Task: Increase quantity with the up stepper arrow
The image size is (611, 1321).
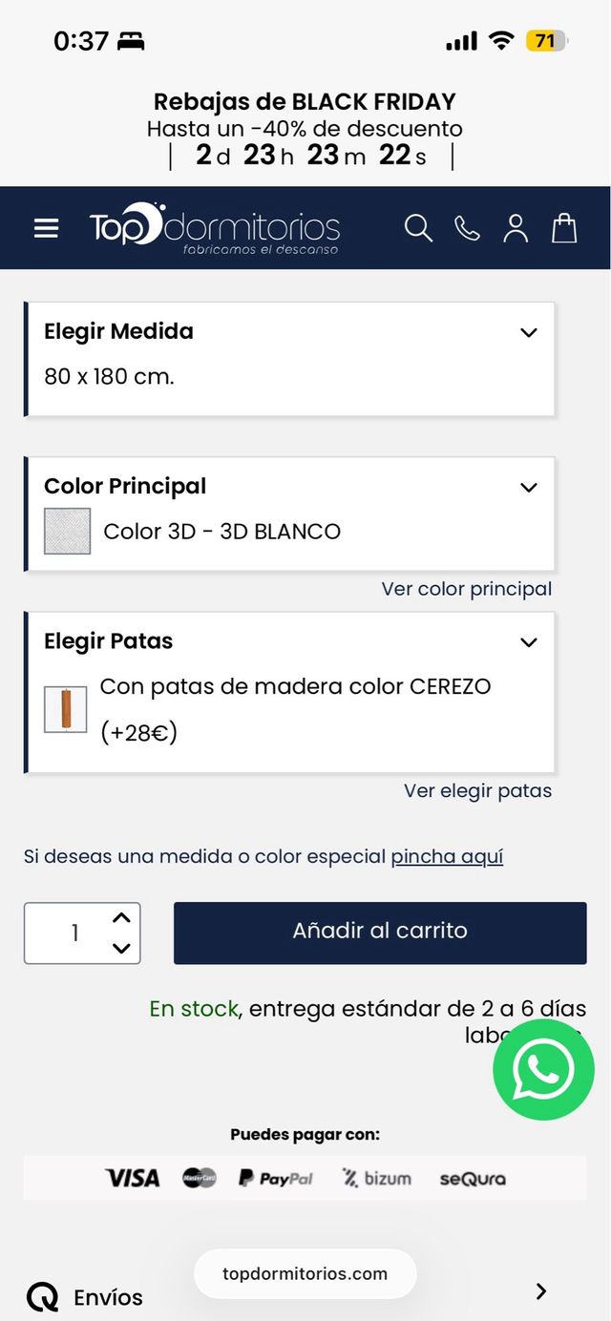Action: click(x=120, y=917)
